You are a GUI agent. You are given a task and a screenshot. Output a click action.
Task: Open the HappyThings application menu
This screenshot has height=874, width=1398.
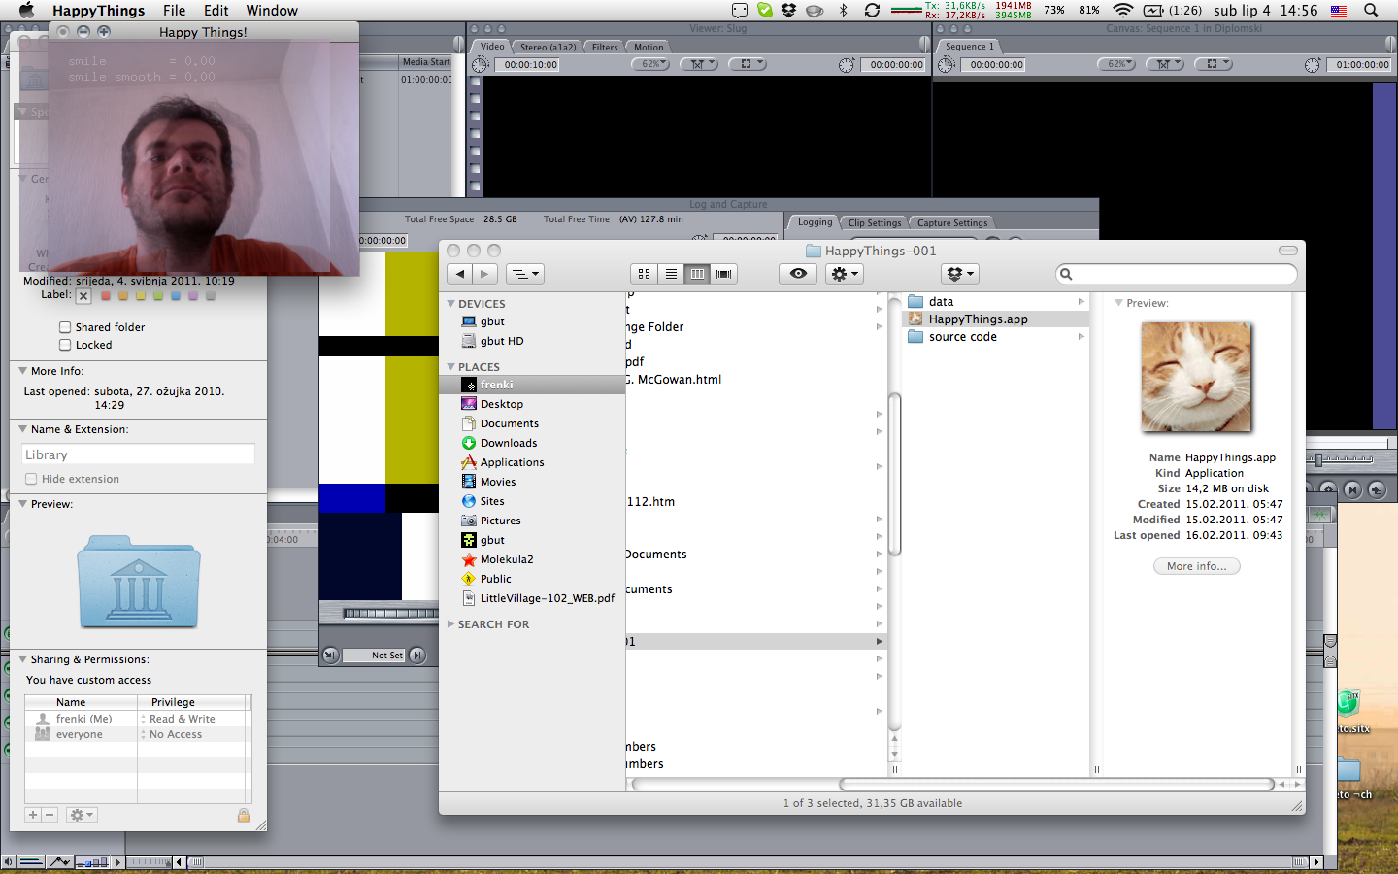click(x=98, y=11)
